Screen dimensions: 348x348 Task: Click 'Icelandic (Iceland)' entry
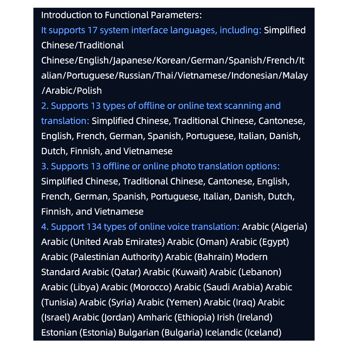[243, 333]
